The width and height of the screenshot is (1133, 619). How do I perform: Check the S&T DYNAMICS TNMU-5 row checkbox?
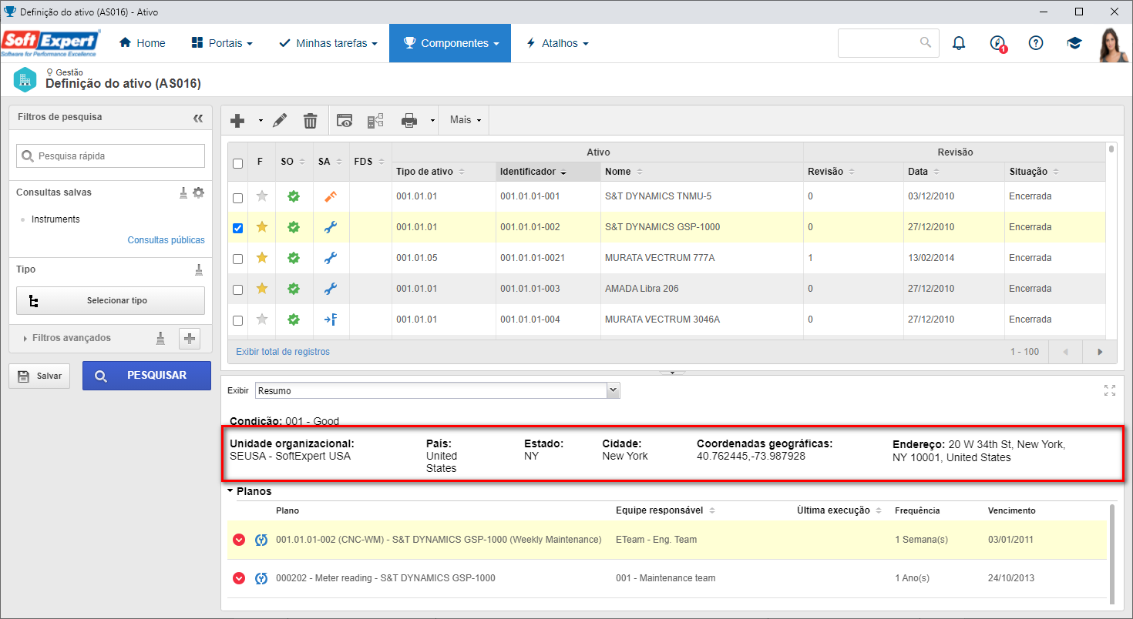pos(237,198)
